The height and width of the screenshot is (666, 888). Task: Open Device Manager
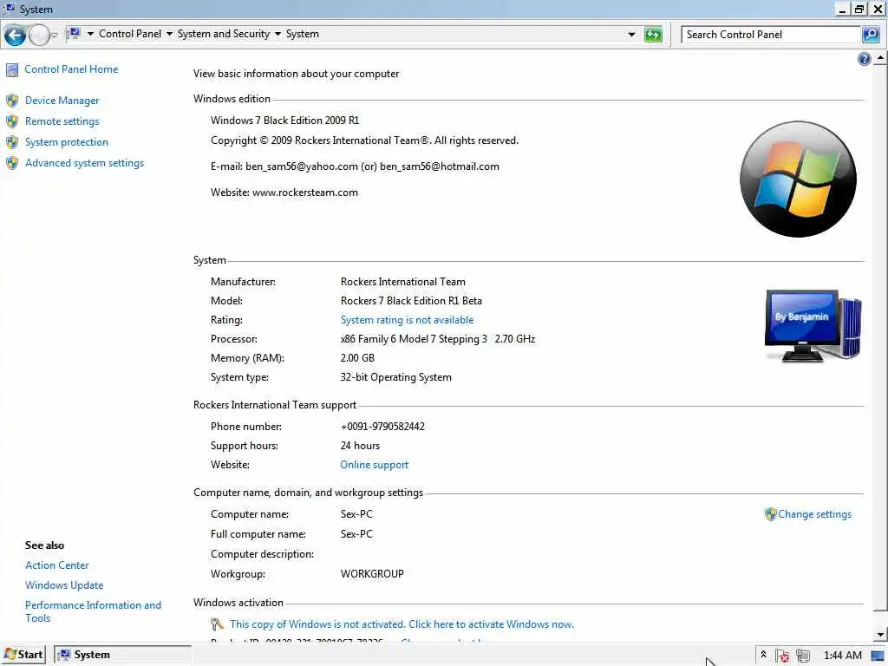tap(62, 101)
